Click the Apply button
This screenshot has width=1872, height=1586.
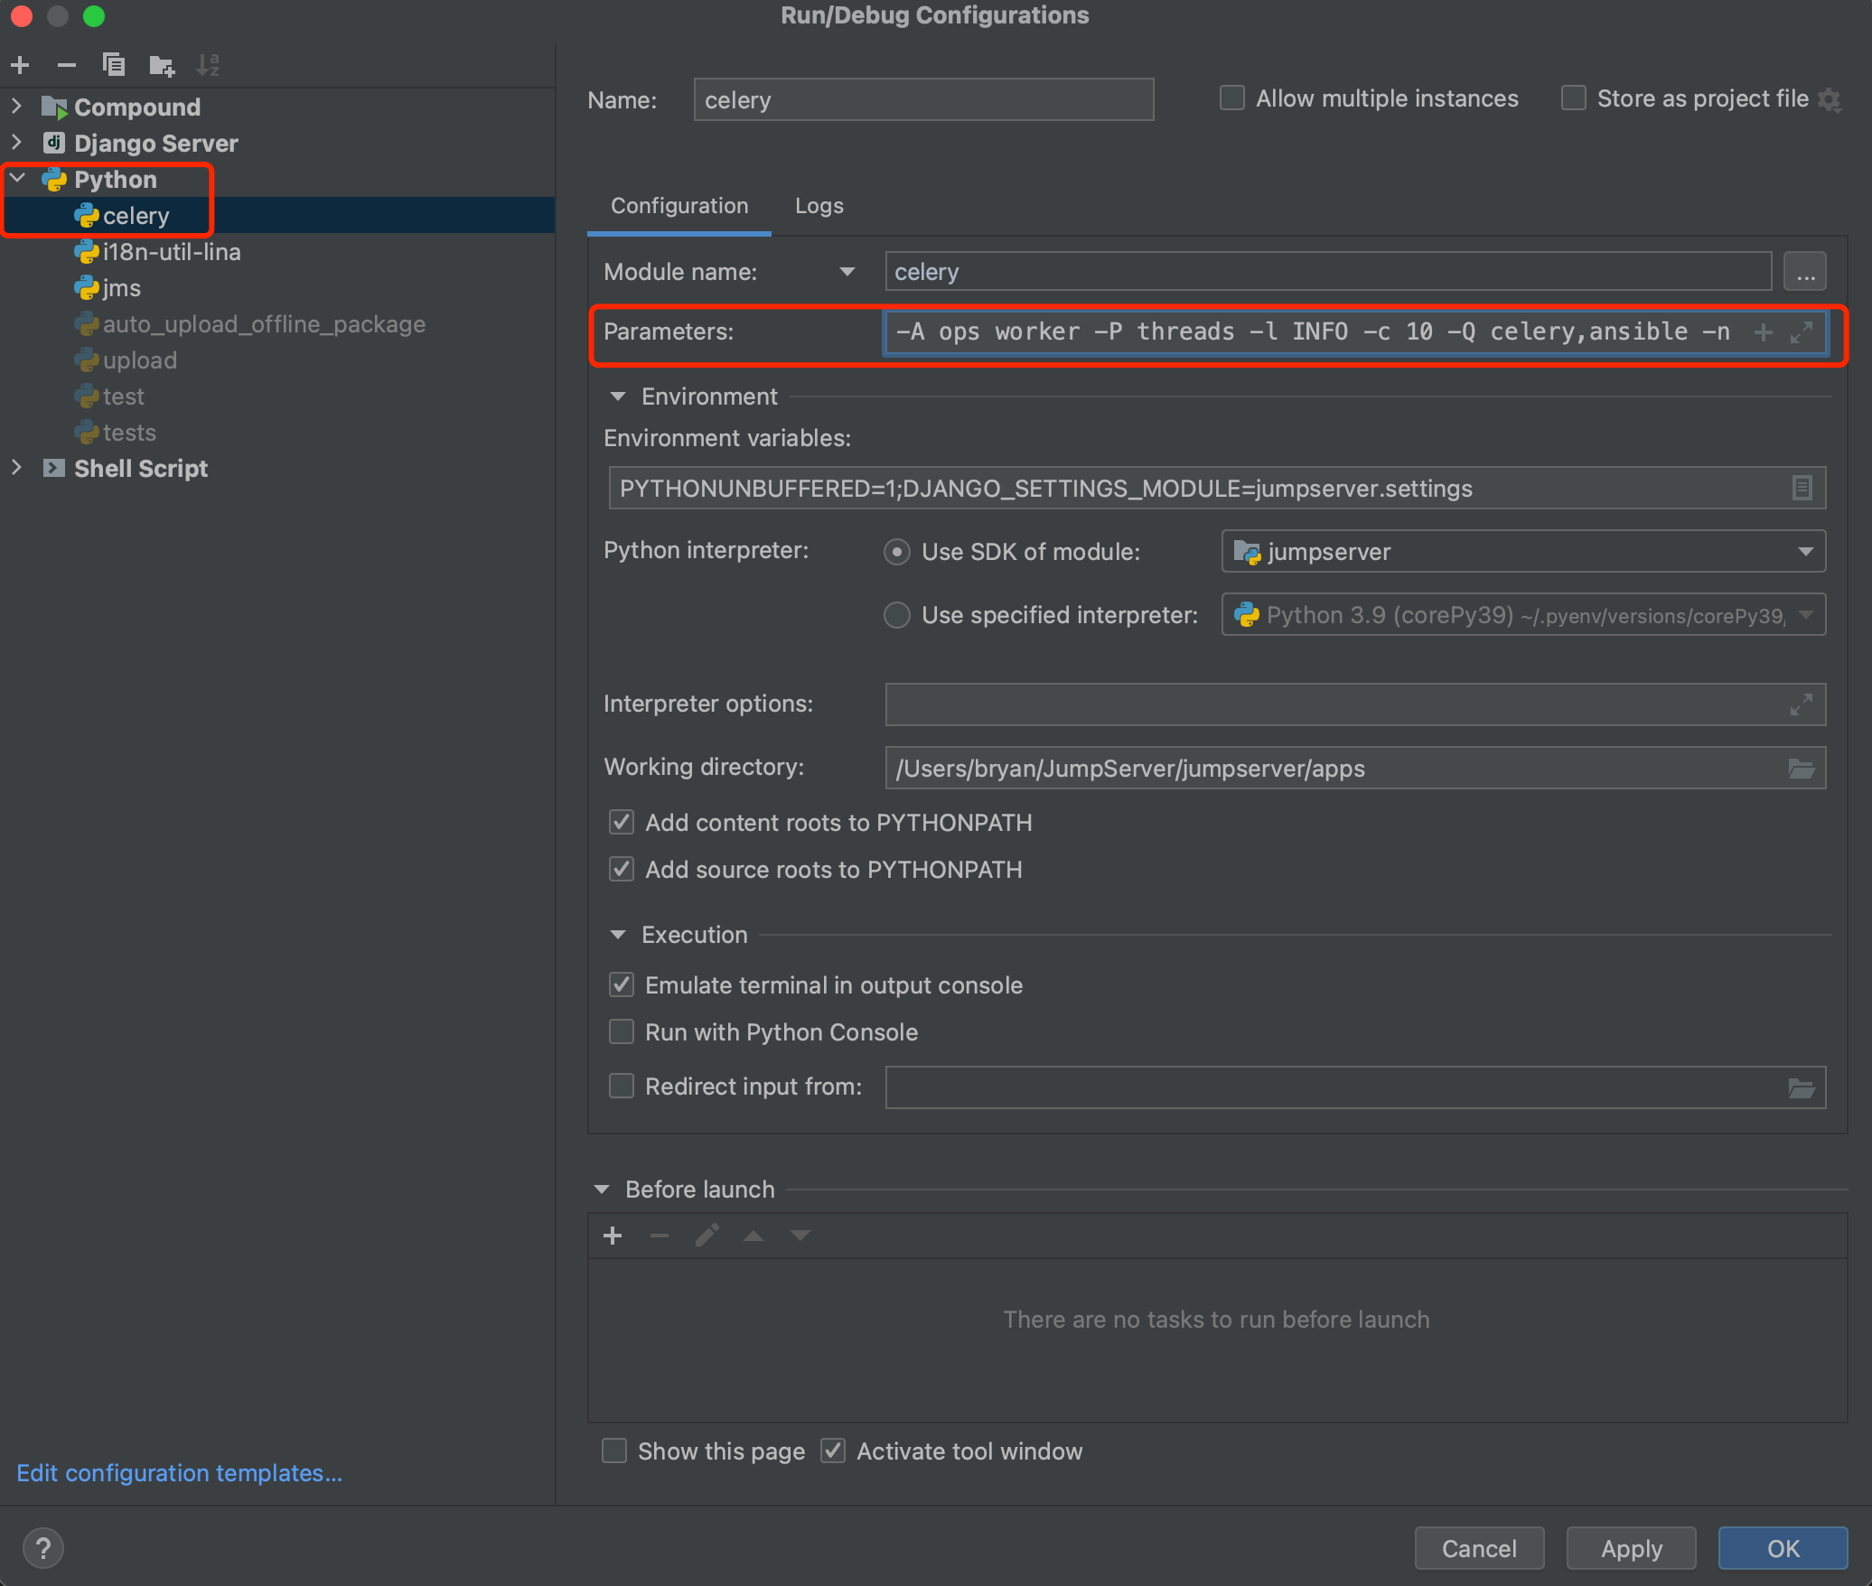1631,1548
